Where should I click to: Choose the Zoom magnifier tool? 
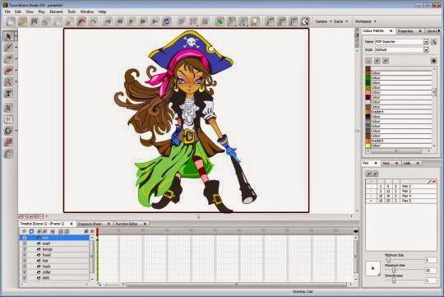coord(8,82)
